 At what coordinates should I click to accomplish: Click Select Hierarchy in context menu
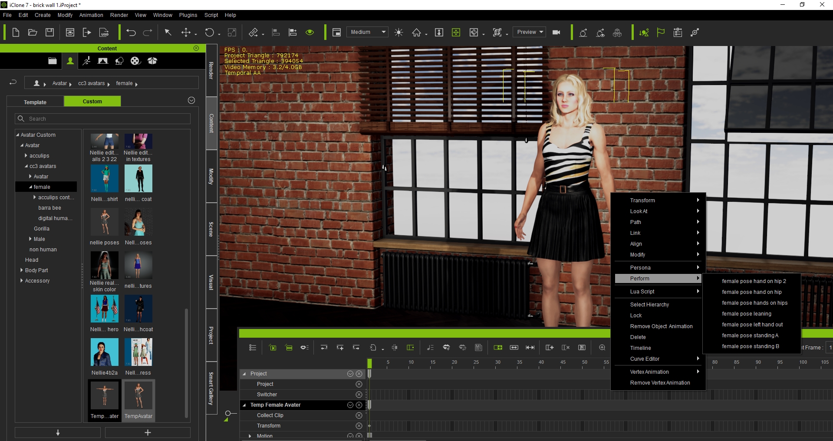click(x=649, y=305)
